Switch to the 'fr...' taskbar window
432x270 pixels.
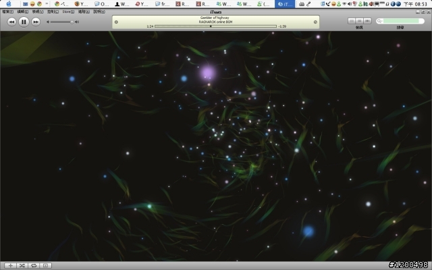(x=162, y=4)
